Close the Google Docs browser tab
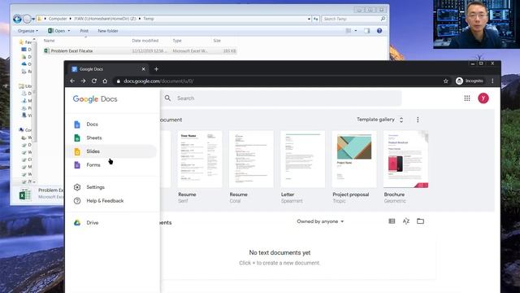The height and width of the screenshot is (293, 520). coord(143,69)
